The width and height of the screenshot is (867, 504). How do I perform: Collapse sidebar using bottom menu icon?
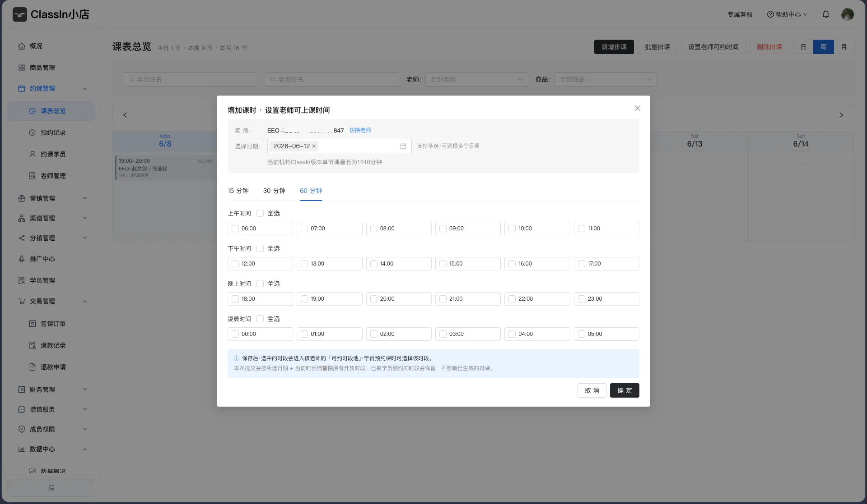tap(51, 488)
